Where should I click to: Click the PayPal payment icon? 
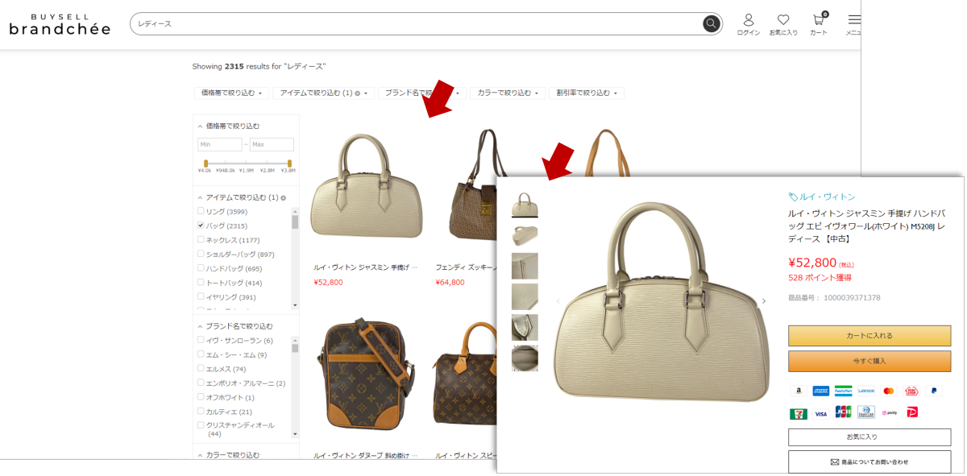pyautogui.click(x=934, y=391)
